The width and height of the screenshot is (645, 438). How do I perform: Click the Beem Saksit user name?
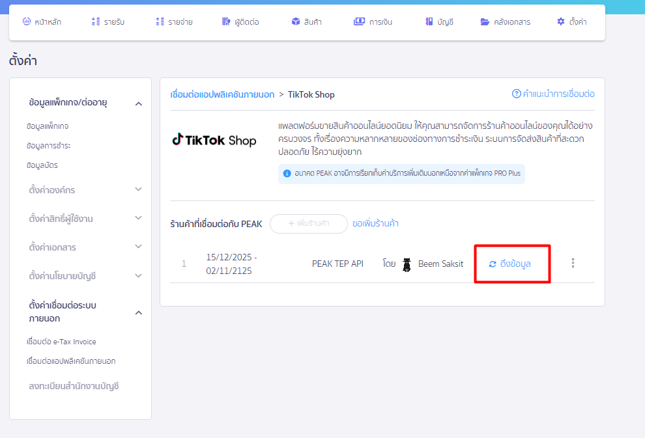coord(440,264)
